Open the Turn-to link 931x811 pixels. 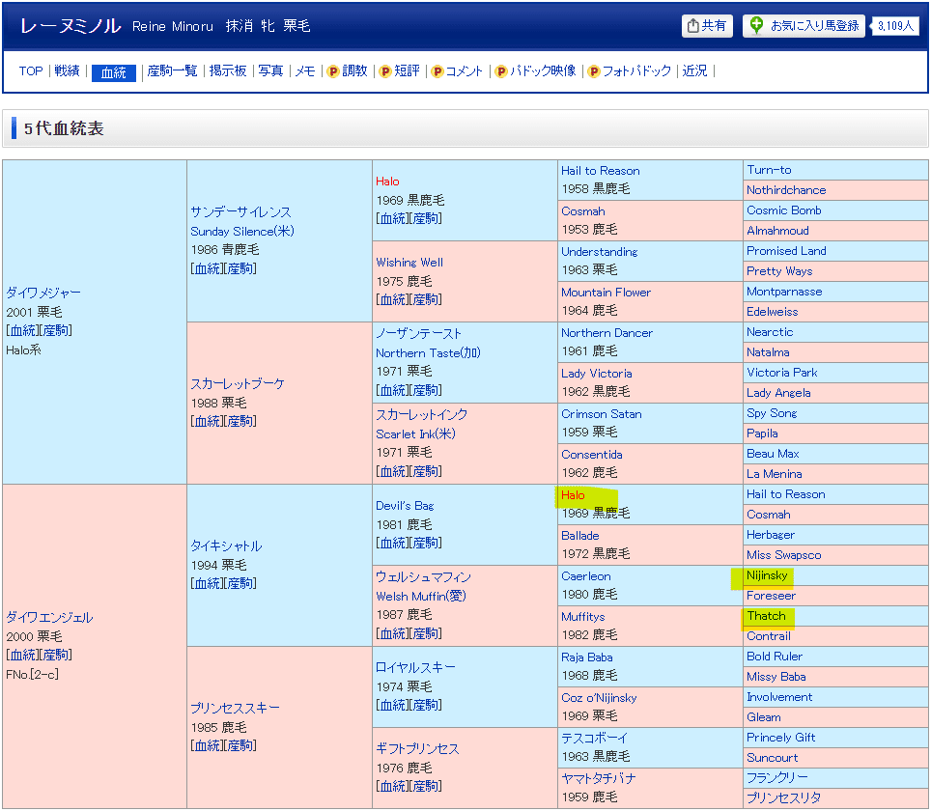click(769, 170)
